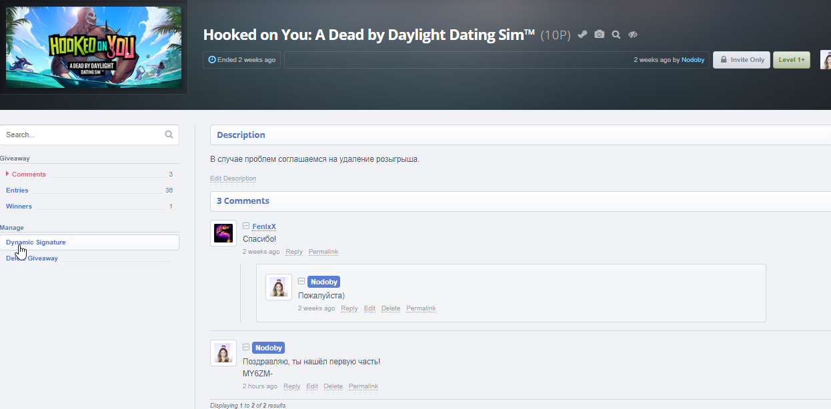Collapse Nodoby's Пожалуйста) reply

point(301,282)
